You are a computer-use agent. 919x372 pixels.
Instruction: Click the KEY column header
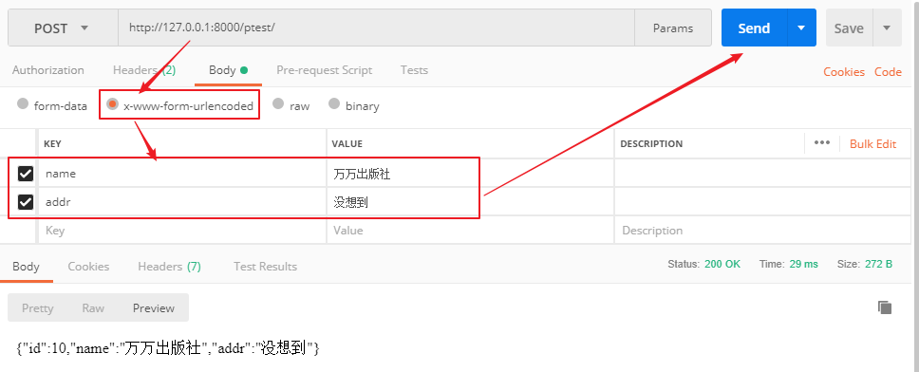(x=53, y=143)
